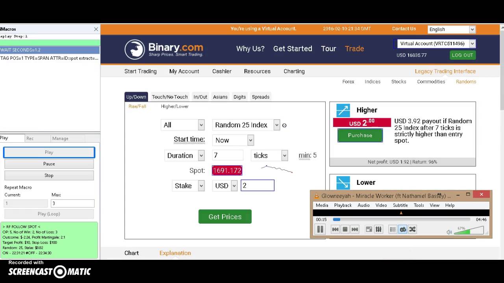
Task: Open the market dropdown showing All
Action: tap(183, 125)
